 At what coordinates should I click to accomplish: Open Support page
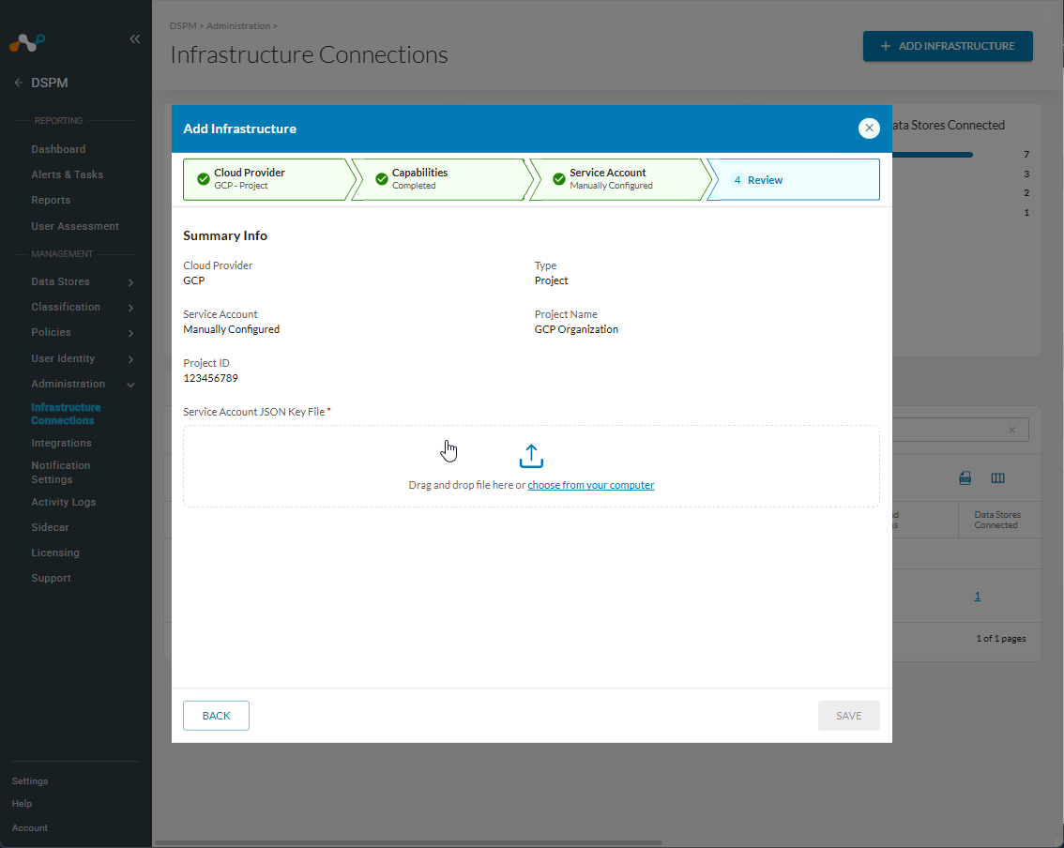51,578
